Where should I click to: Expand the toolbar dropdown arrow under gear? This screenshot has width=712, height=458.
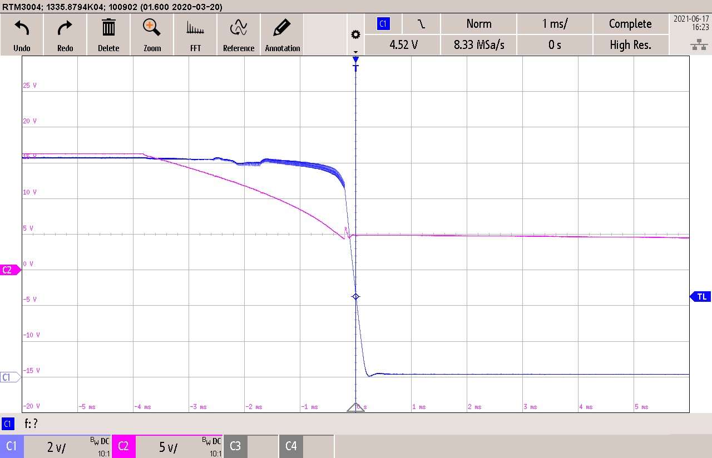click(x=355, y=51)
